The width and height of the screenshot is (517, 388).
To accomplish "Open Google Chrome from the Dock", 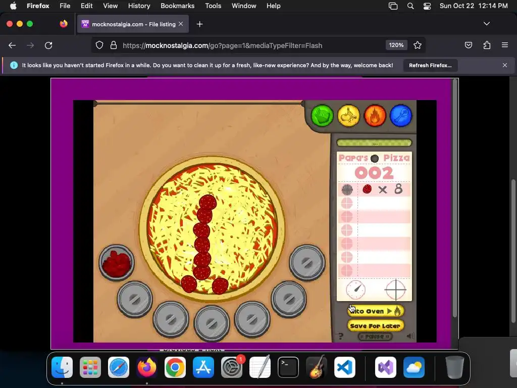I will click(x=175, y=367).
